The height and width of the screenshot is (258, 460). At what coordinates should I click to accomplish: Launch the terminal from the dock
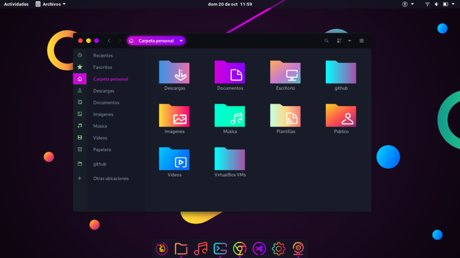[x=220, y=249]
